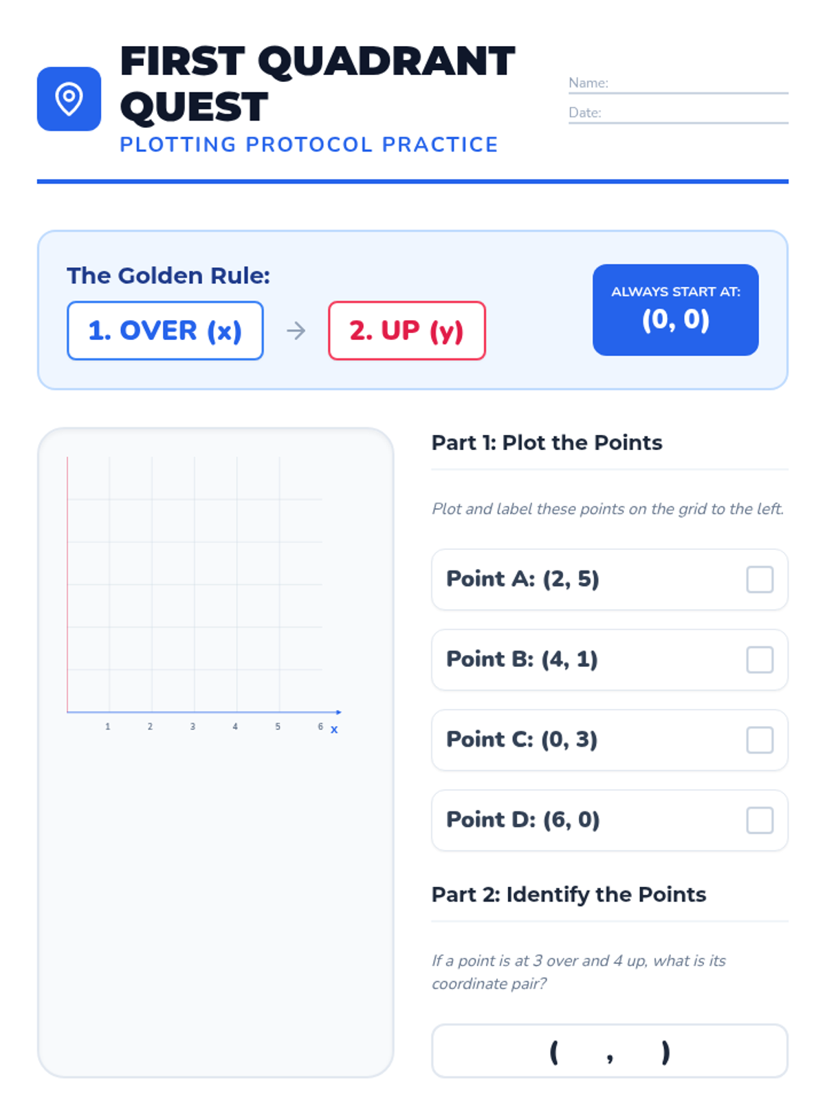Click the x-axis label 6
The width and height of the screenshot is (825, 1101).
(320, 727)
